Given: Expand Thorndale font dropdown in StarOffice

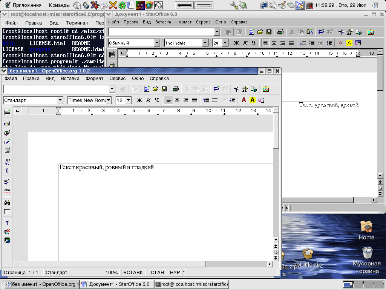Looking at the screenshot, I should coord(205,43).
